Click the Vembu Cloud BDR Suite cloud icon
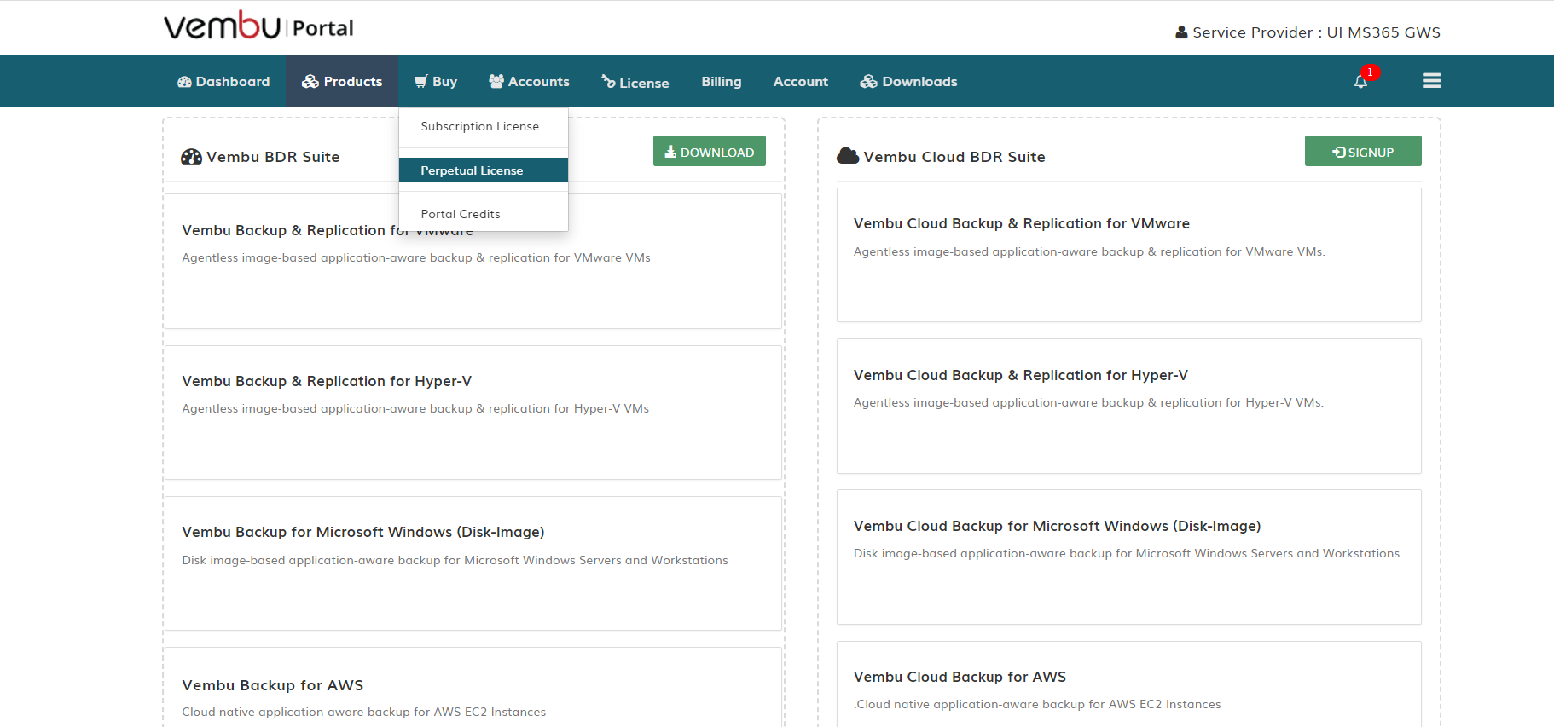The height and width of the screenshot is (727, 1554). (848, 156)
